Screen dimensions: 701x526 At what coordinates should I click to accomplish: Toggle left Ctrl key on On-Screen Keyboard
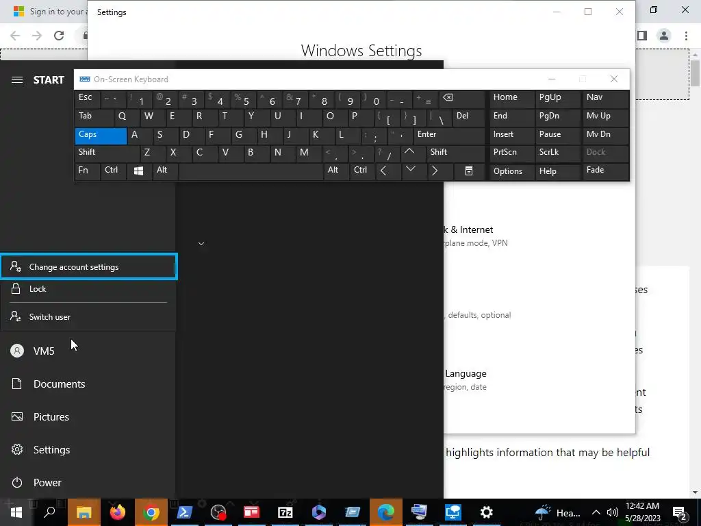click(114, 171)
